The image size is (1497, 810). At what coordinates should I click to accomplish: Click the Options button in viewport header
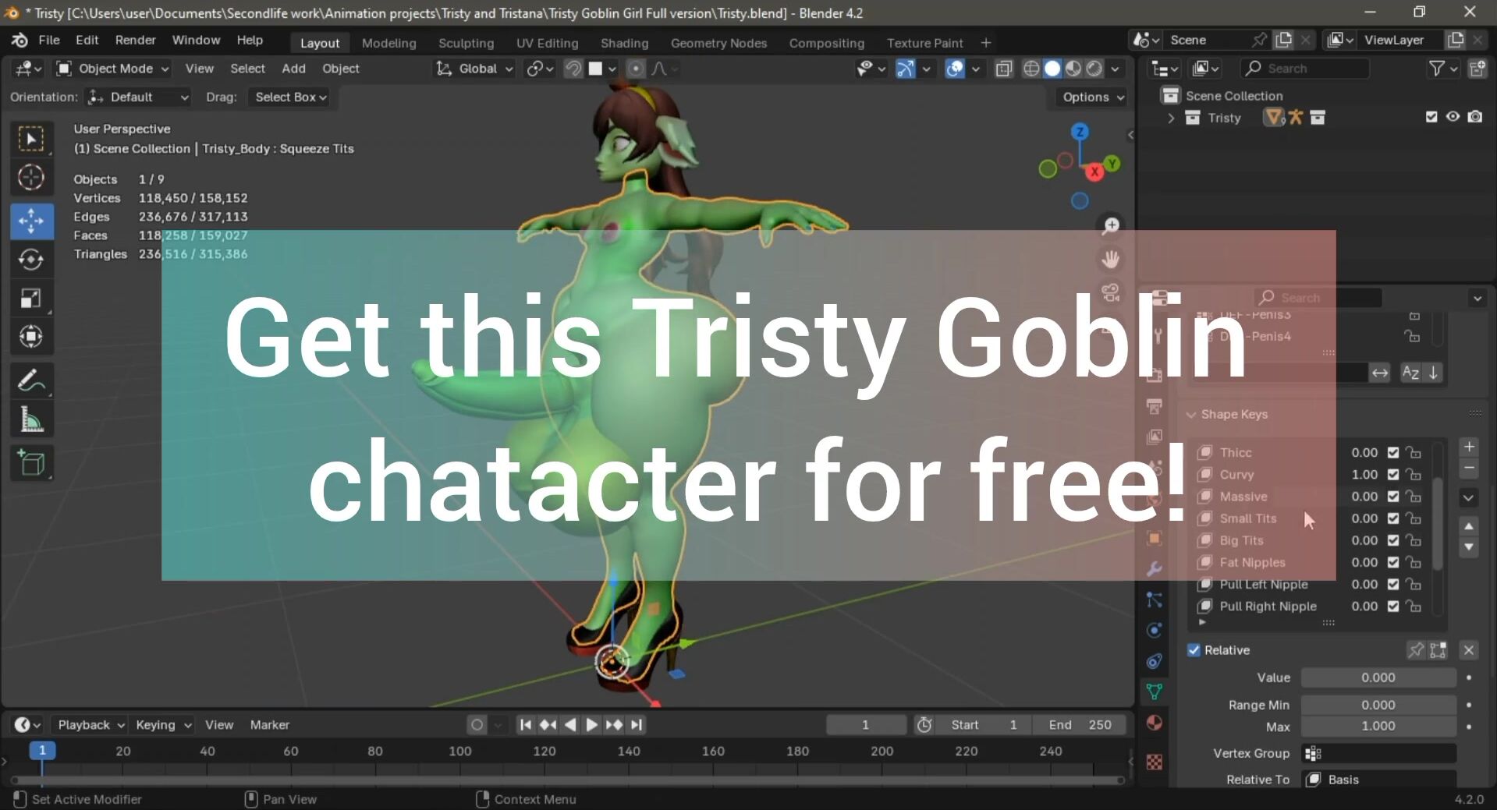pyautogui.click(x=1092, y=97)
